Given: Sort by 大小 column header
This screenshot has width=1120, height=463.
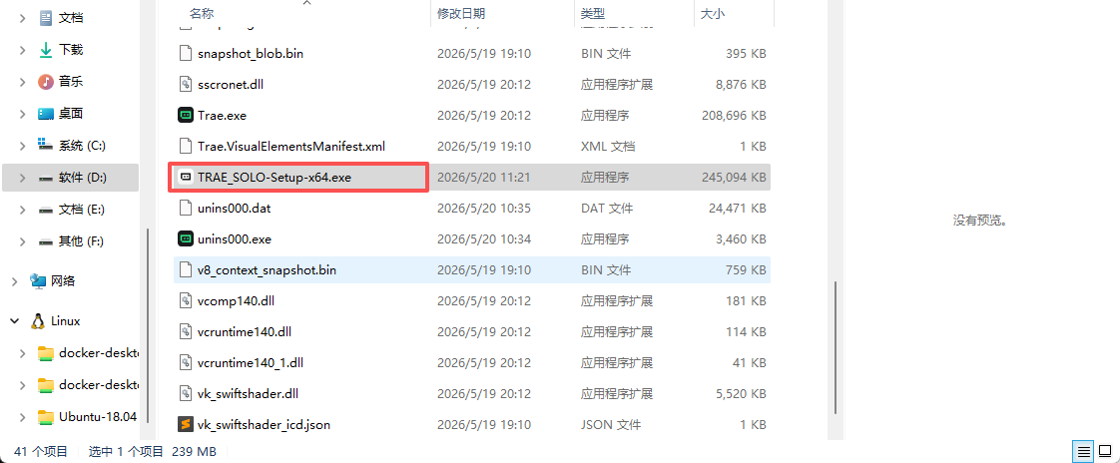Looking at the screenshot, I should pyautogui.click(x=712, y=13).
